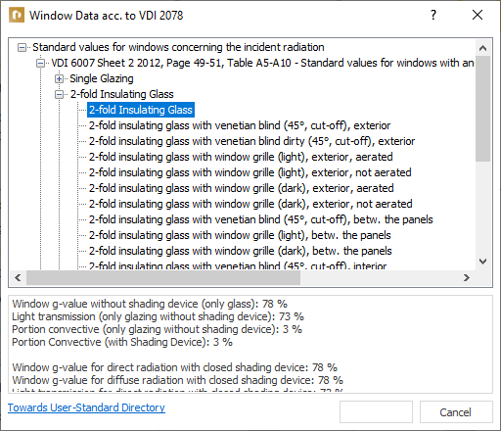This screenshot has width=501, height=431.
Task: Select window grille (dark), exterior, not aerated
Action: 250,204
